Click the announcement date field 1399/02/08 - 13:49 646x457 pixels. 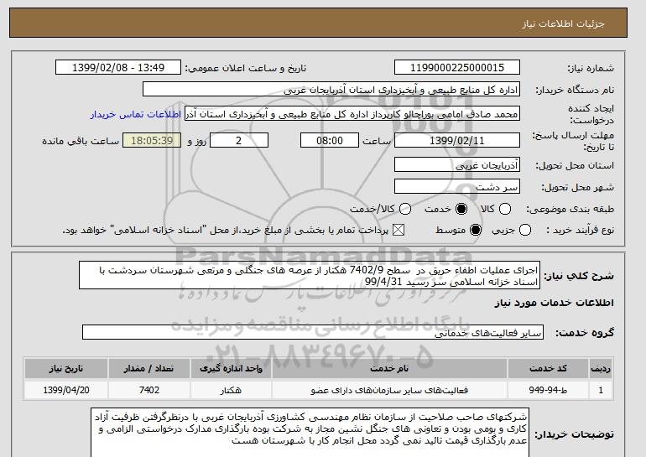118,68
